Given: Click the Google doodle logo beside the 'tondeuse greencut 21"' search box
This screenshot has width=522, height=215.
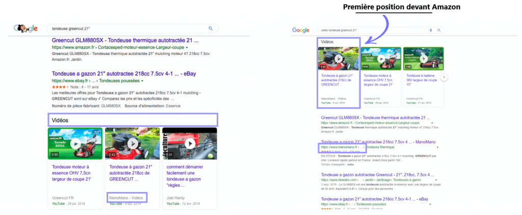Looking at the screenshot, I should 25,29.
